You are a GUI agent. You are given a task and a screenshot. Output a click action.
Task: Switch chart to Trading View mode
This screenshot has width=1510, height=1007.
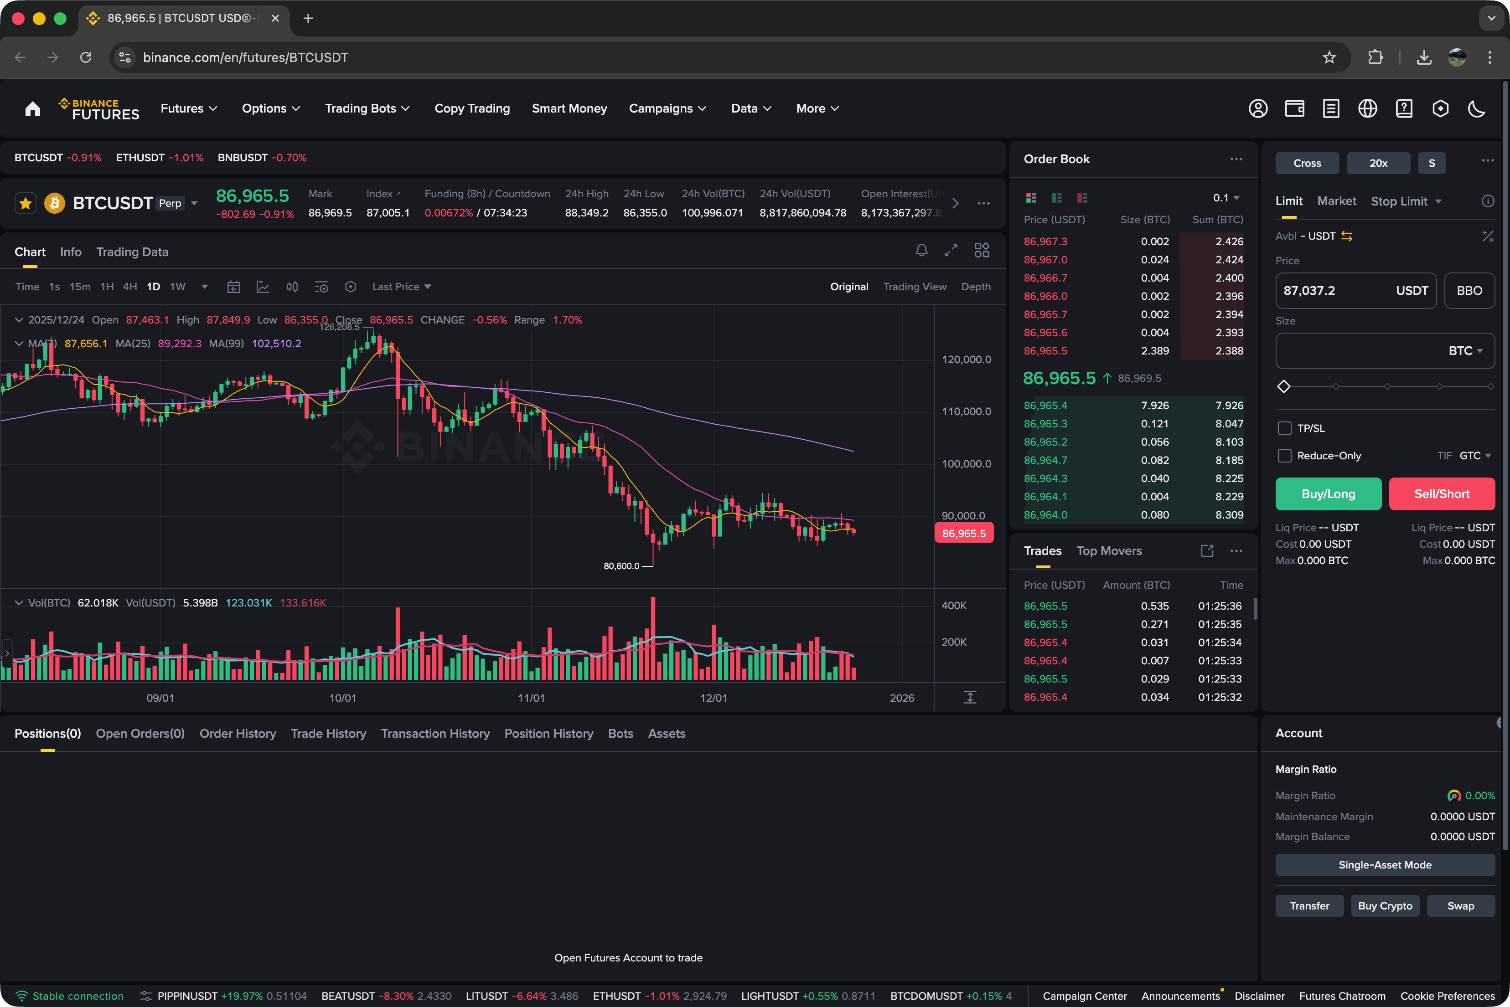pos(915,287)
